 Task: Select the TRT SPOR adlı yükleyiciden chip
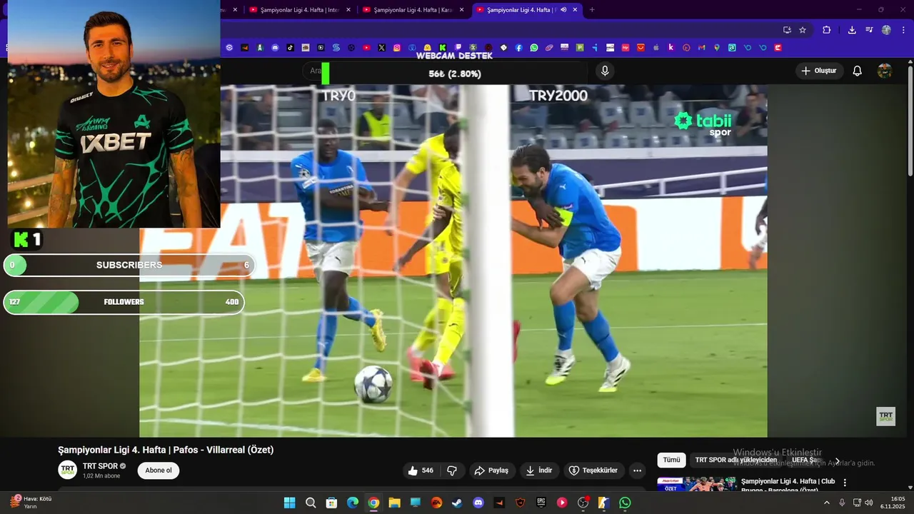(735, 460)
